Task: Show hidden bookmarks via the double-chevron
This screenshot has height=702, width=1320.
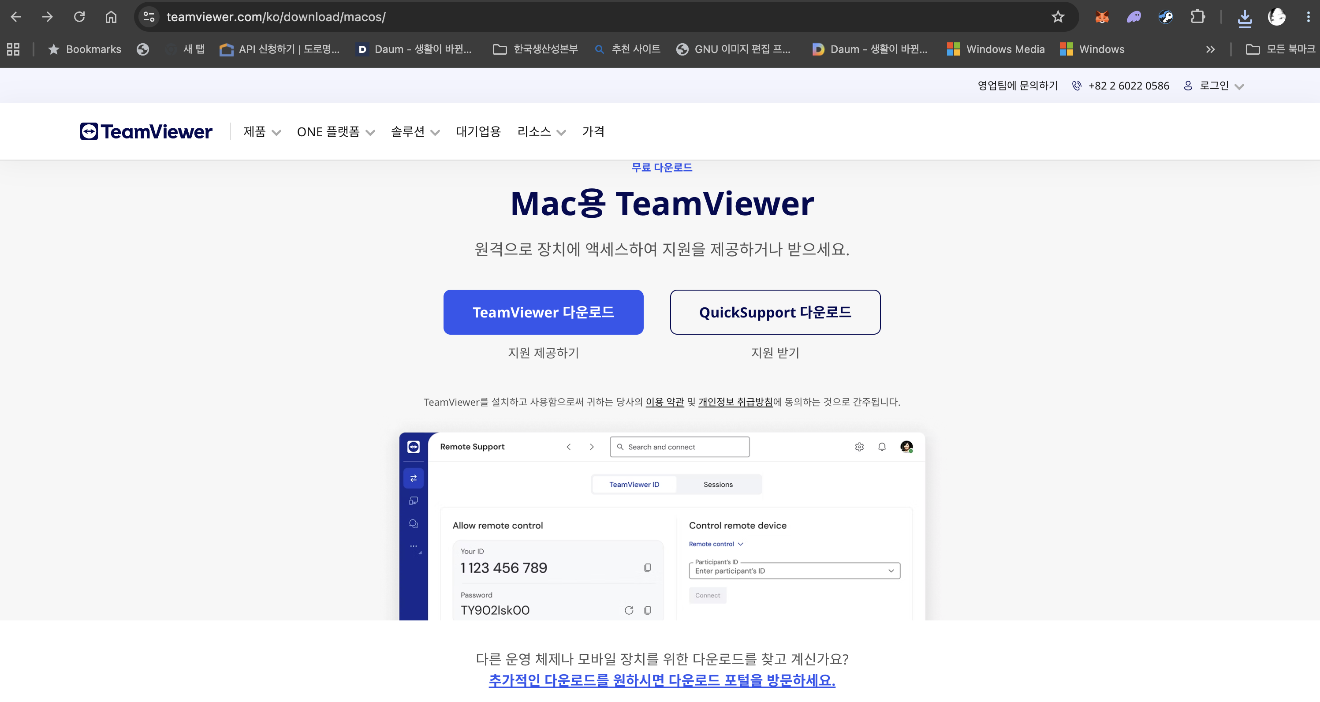Action: (x=1210, y=49)
